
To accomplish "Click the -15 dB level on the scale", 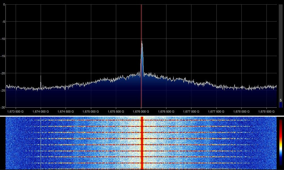I will [3, 55].
